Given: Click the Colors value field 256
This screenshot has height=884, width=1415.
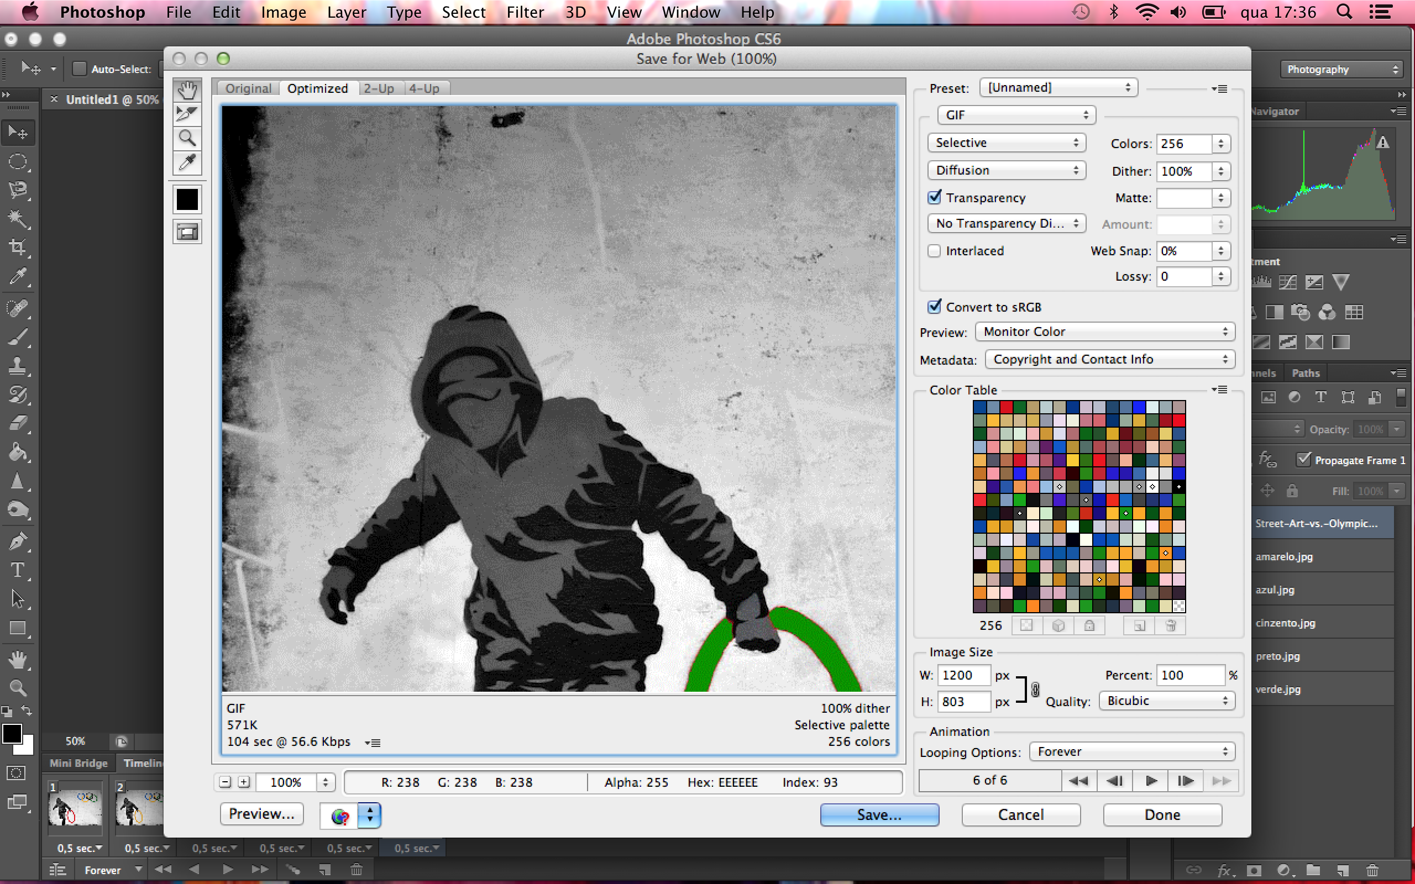Looking at the screenshot, I should 1183,143.
